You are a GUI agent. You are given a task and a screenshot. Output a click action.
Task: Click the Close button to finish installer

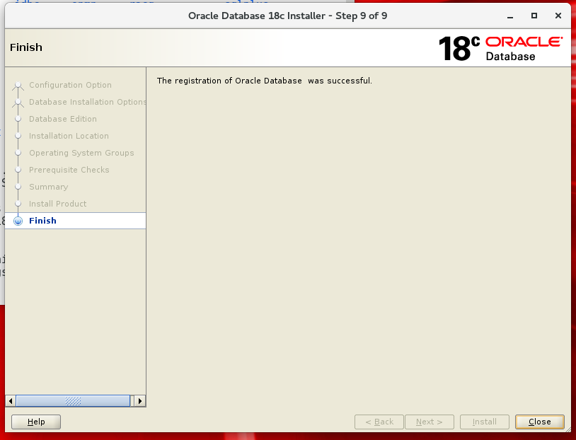point(539,422)
